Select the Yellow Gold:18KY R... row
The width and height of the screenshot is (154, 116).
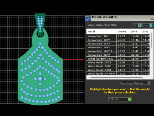click(x=118, y=51)
